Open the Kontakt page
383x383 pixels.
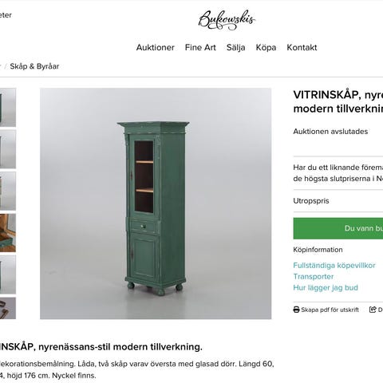[x=302, y=48]
